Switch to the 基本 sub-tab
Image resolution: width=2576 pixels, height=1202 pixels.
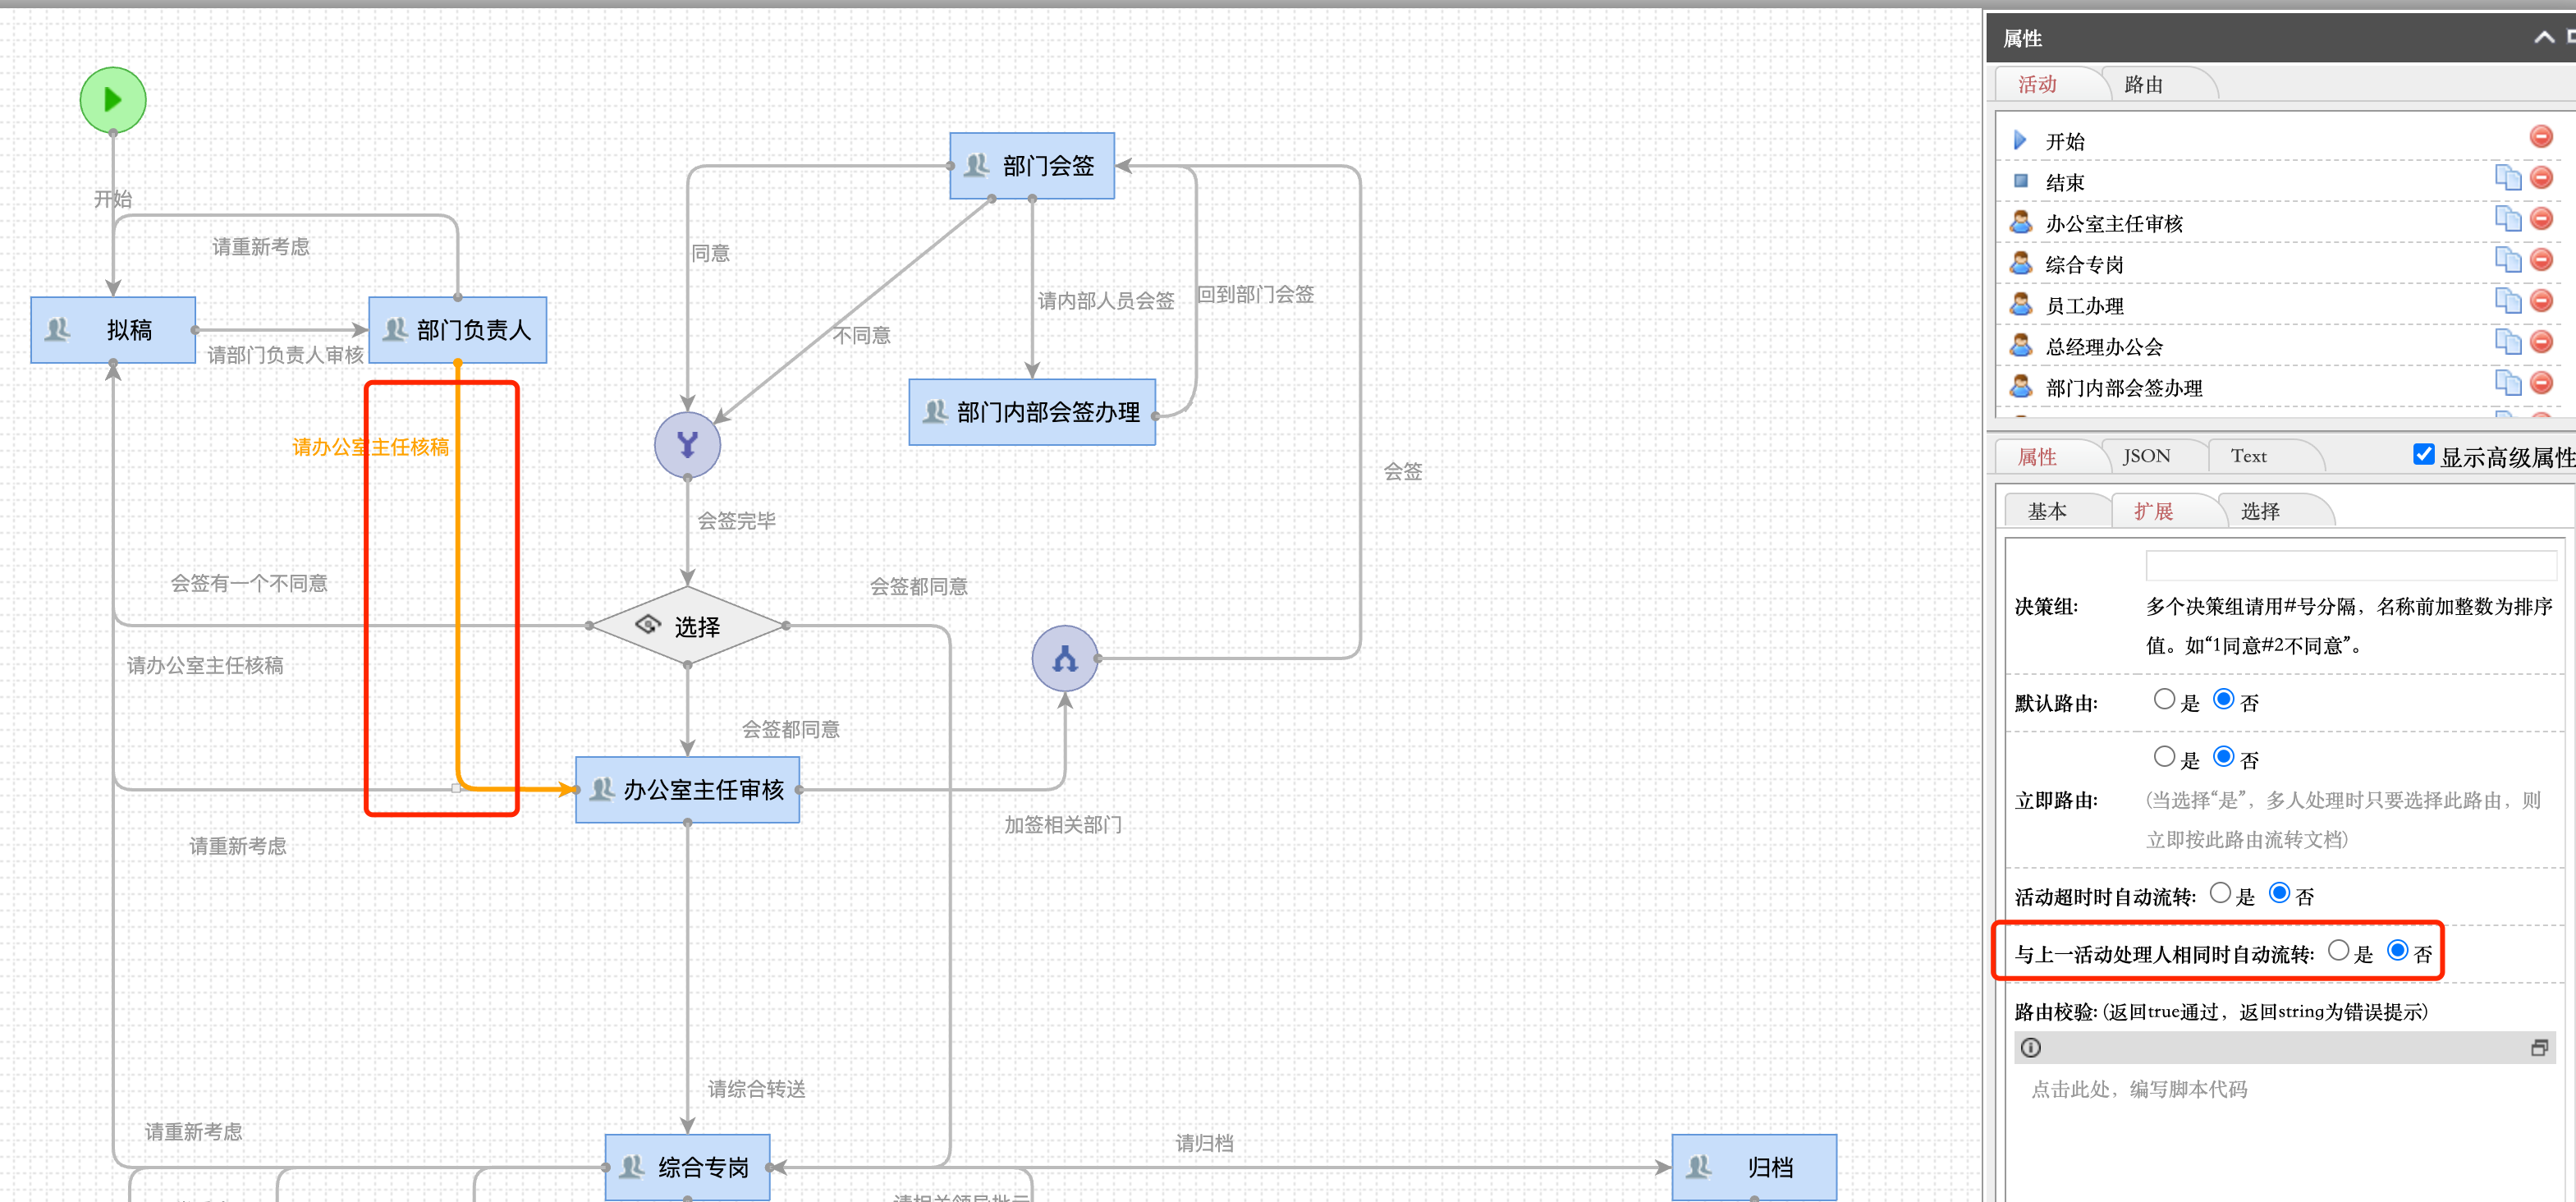pos(2046,511)
